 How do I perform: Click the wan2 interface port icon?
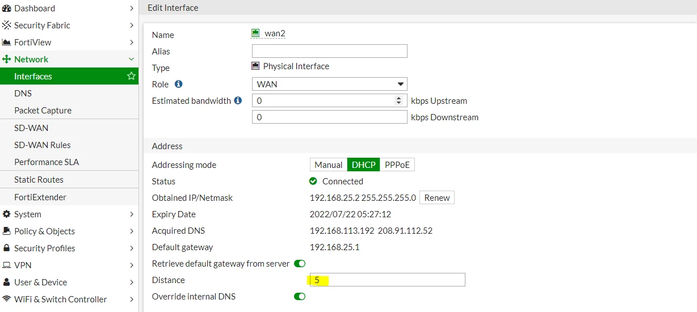coord(255,33)
